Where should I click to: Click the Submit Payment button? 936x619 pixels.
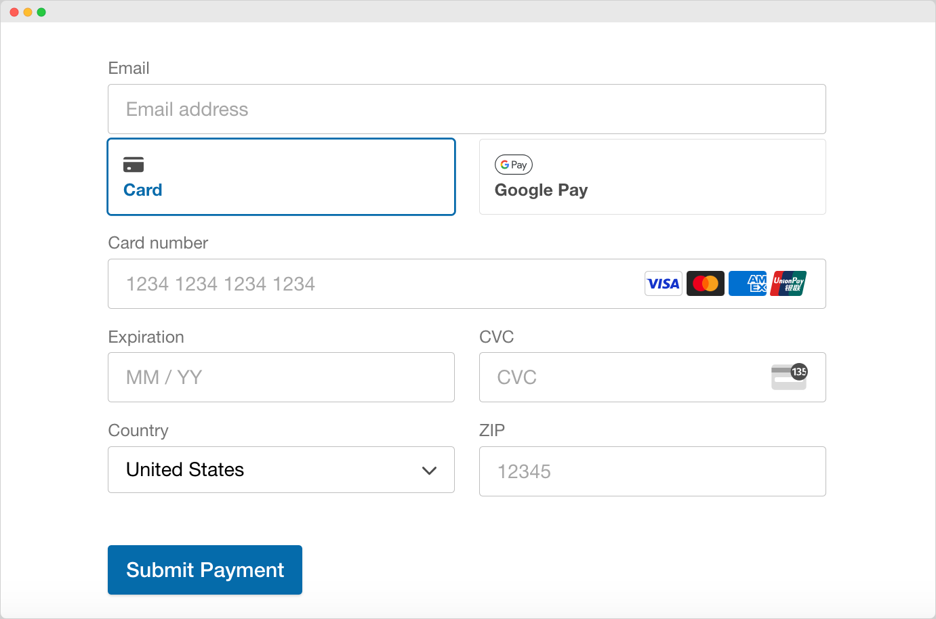[x=205, y=570]
